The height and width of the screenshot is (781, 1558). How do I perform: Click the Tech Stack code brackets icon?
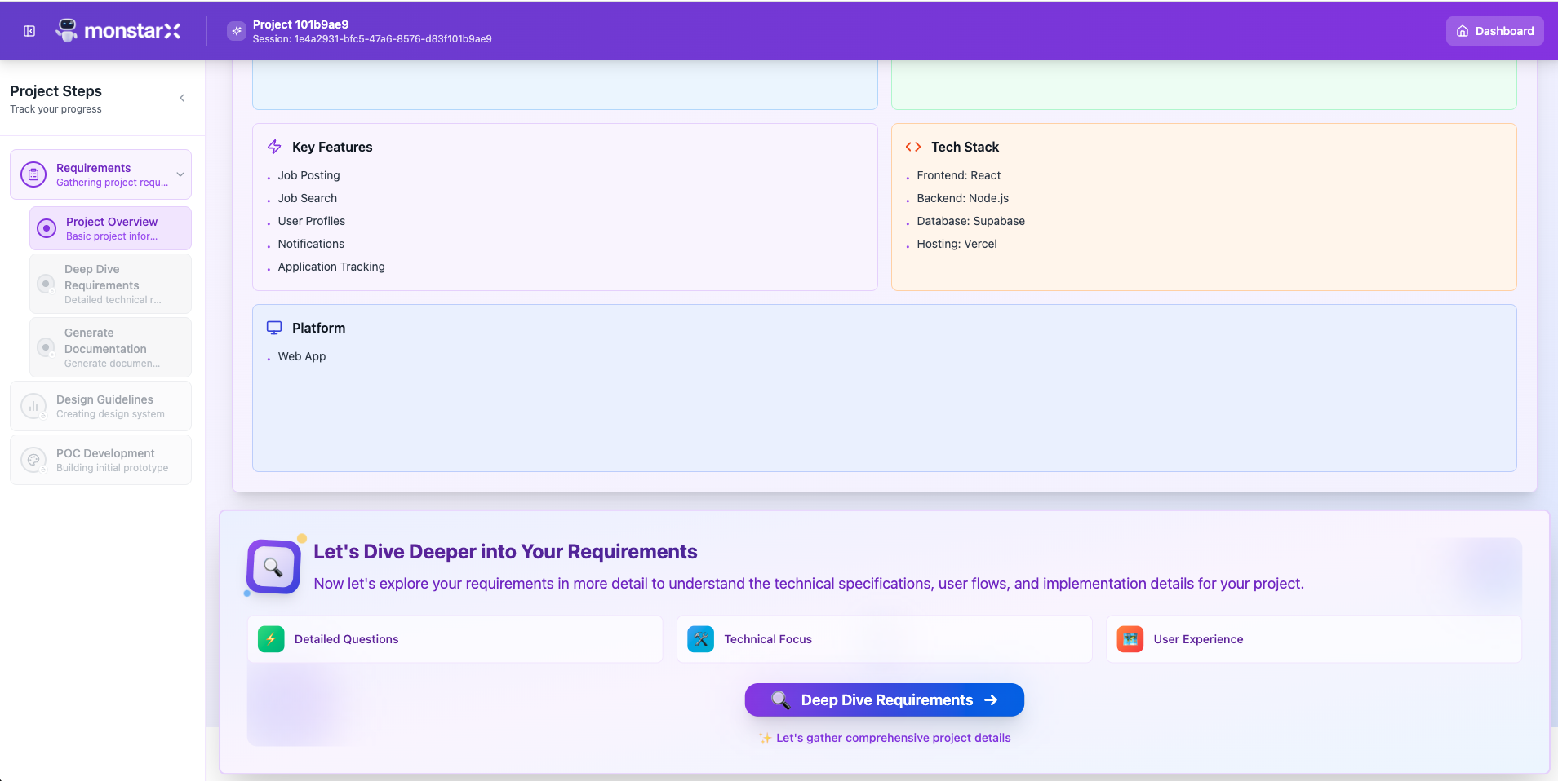point(913,147)
